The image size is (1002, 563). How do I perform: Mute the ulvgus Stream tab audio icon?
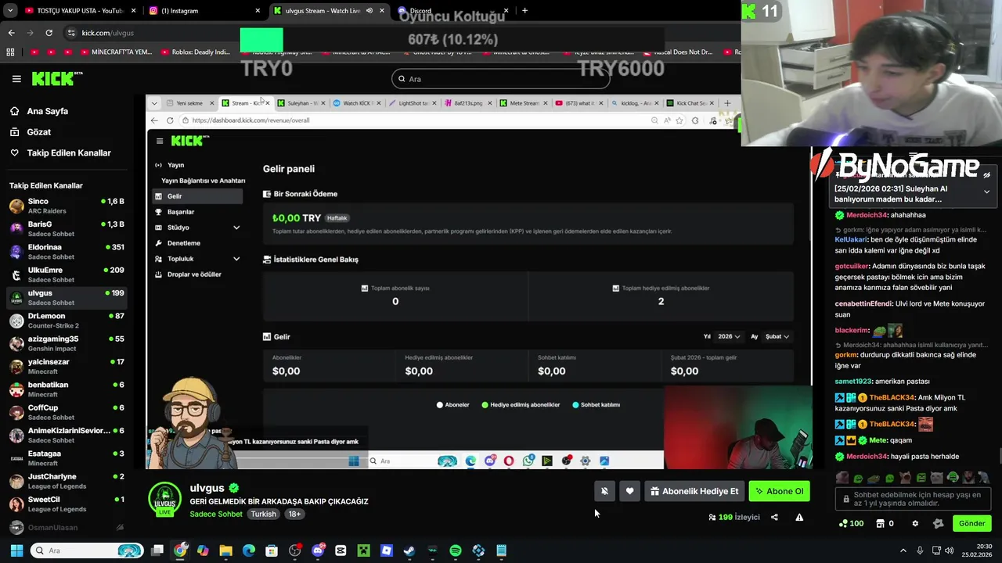[369, 11]
